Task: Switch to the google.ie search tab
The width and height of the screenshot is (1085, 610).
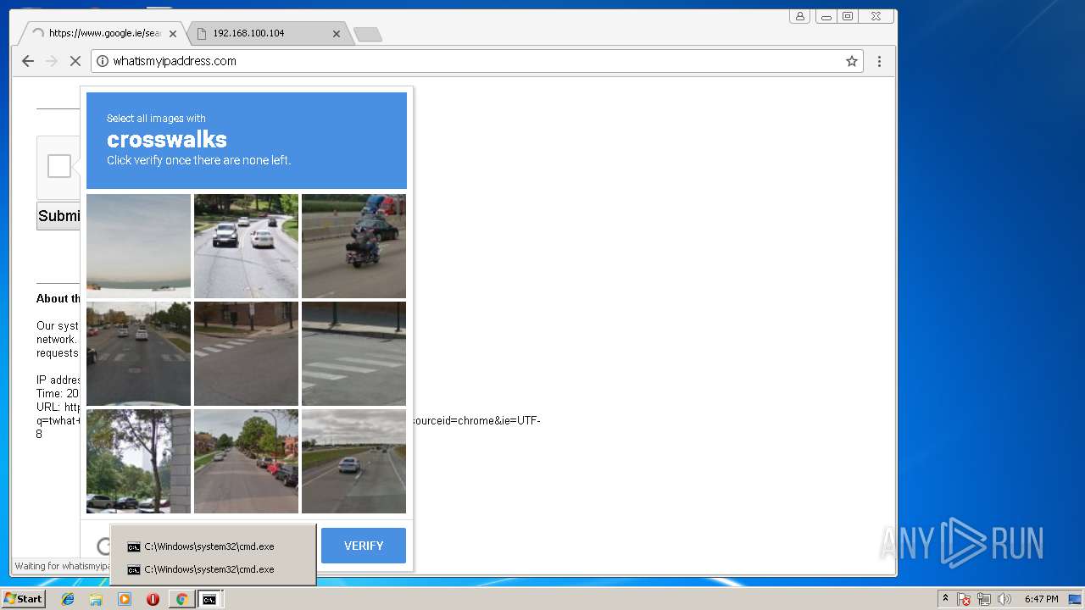Action: [102, 34]
